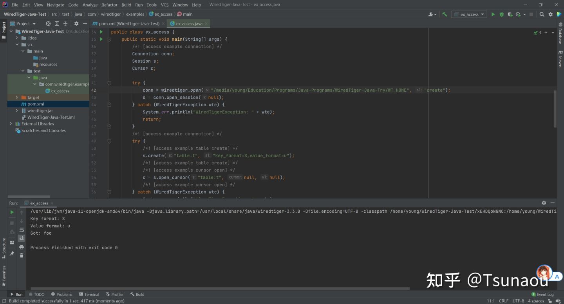Build project with hammer icon
This screenshot has height=304, width=564.
pos(445,14)
